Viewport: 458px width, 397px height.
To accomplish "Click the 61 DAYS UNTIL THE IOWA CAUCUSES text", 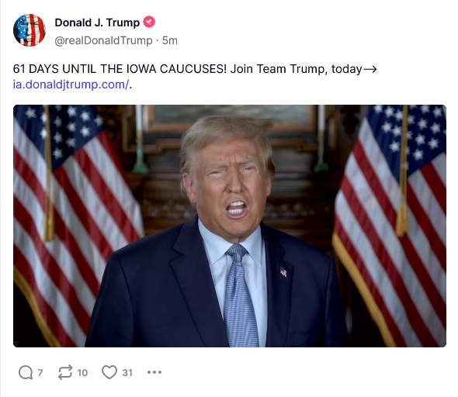I will pos(120,69).
